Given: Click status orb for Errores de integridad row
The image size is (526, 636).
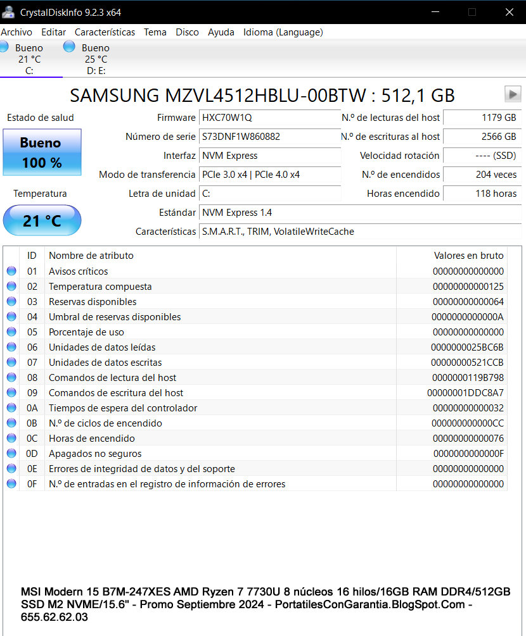Looking at the screenshot, I should tap(11, 468).
